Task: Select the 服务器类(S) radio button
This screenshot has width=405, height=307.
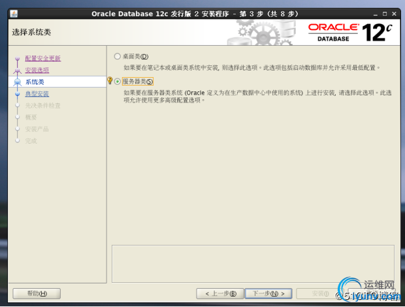Action: (x=118, y=82)
